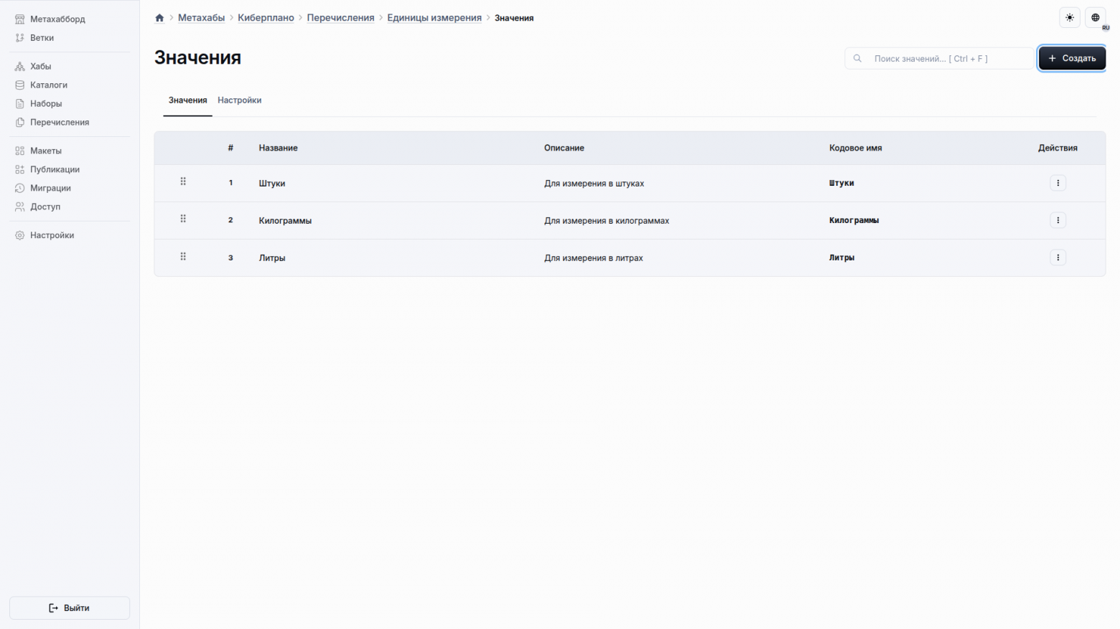Click the Создать button
Viewport: 1120px width, 629px height.
1072,58
